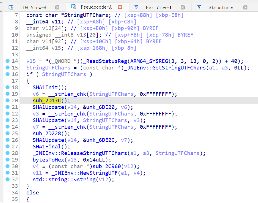Close the IDA View-A tab

point(57,7)
